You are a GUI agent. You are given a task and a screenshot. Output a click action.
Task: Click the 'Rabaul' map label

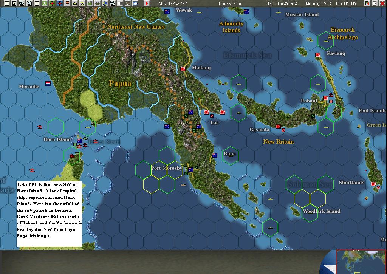309,101
